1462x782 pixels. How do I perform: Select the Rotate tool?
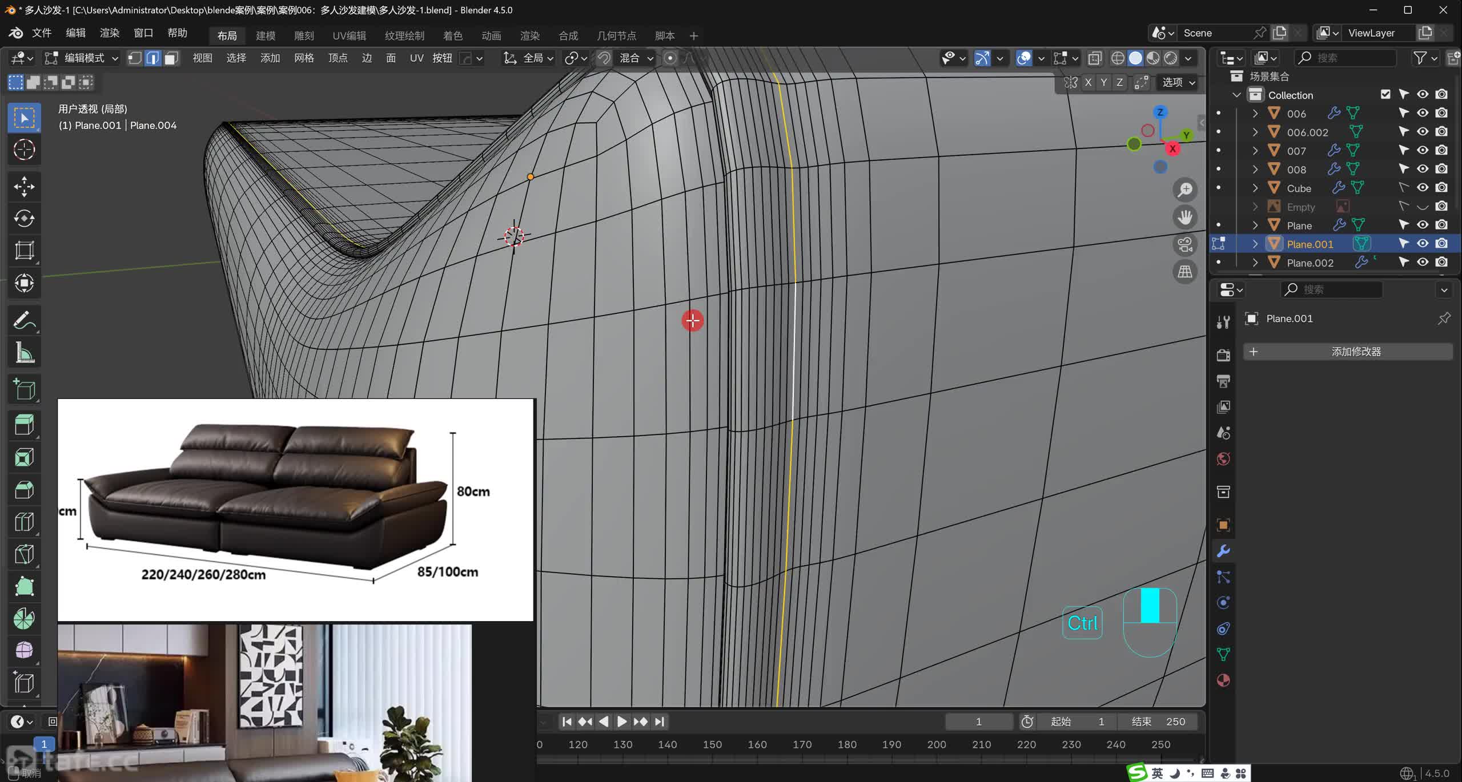point(24,219)
